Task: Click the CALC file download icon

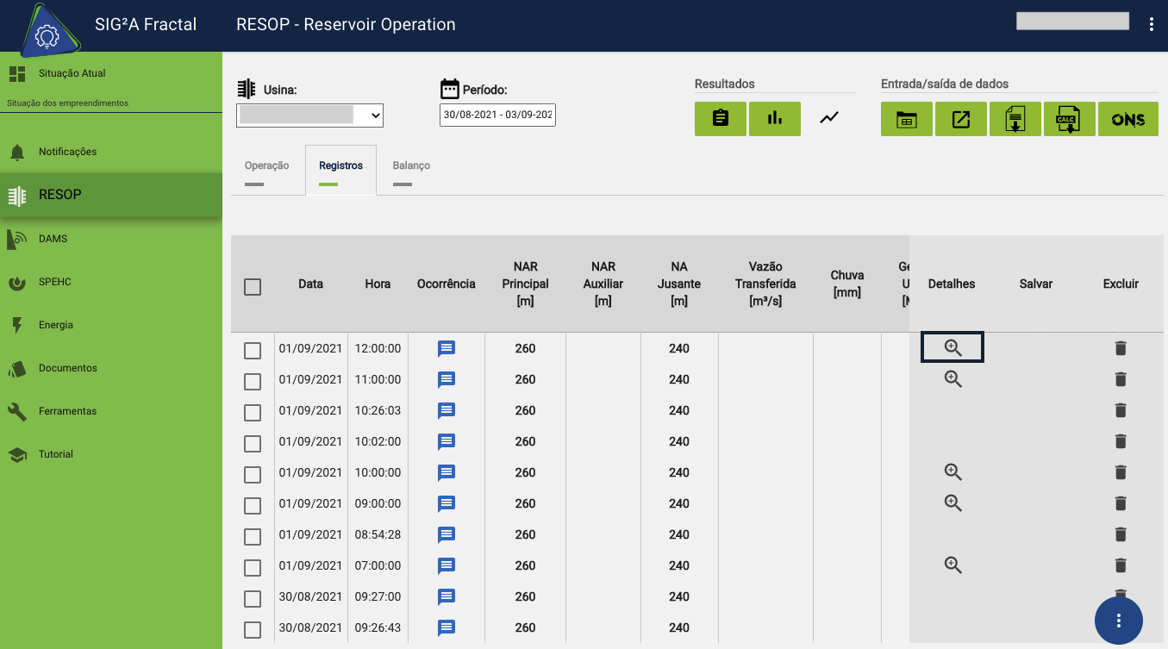Action: coord(1069,119)
